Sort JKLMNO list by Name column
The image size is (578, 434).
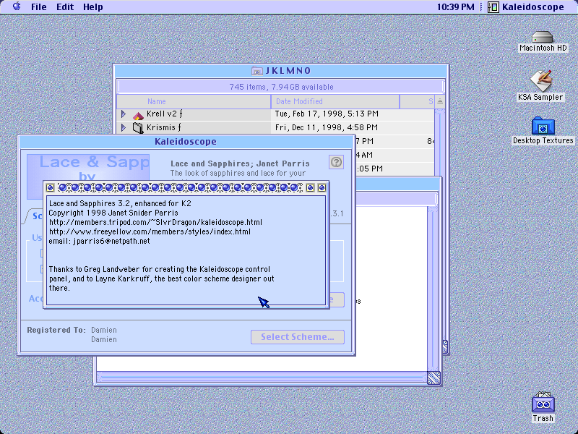[194, 101]
